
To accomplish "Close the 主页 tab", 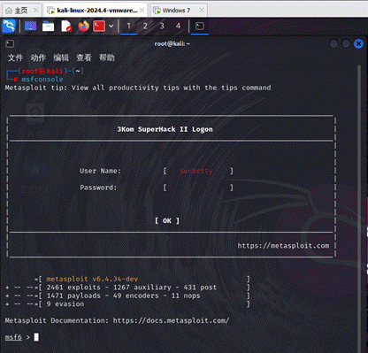I will point(36,11).
